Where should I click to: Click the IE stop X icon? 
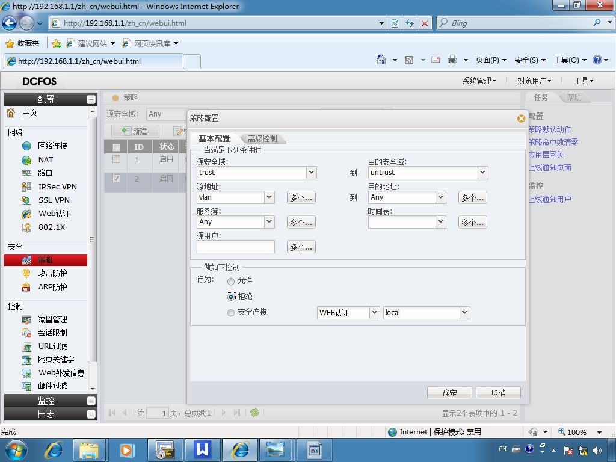(x=425, y=23)
